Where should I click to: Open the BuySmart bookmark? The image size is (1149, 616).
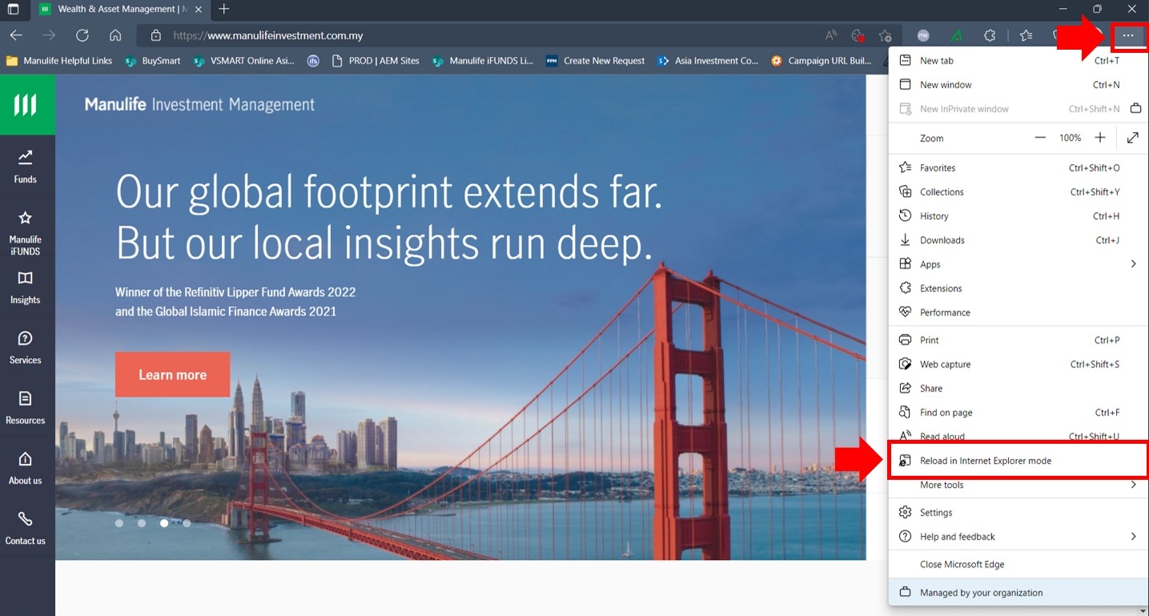[153, 61]
